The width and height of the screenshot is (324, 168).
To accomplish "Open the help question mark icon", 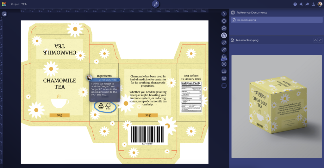I will [x=295, y=4].
